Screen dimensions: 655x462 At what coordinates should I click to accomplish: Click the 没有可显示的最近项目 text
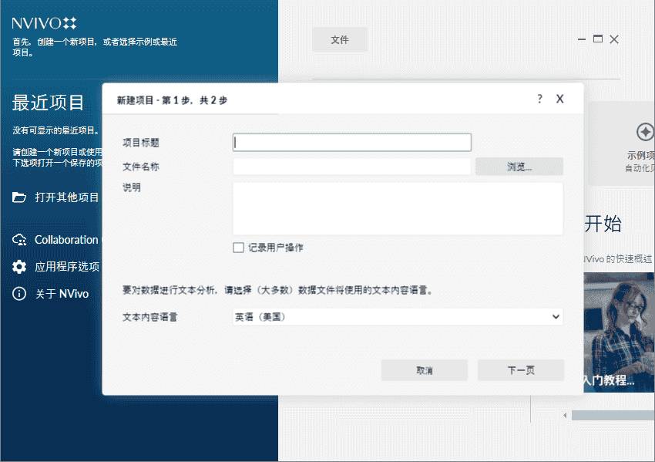pos(56,130)
